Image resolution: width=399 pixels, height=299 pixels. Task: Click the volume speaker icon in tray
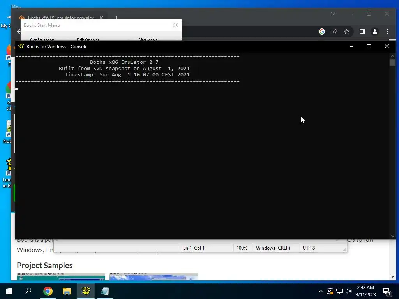tap(348, 291)
